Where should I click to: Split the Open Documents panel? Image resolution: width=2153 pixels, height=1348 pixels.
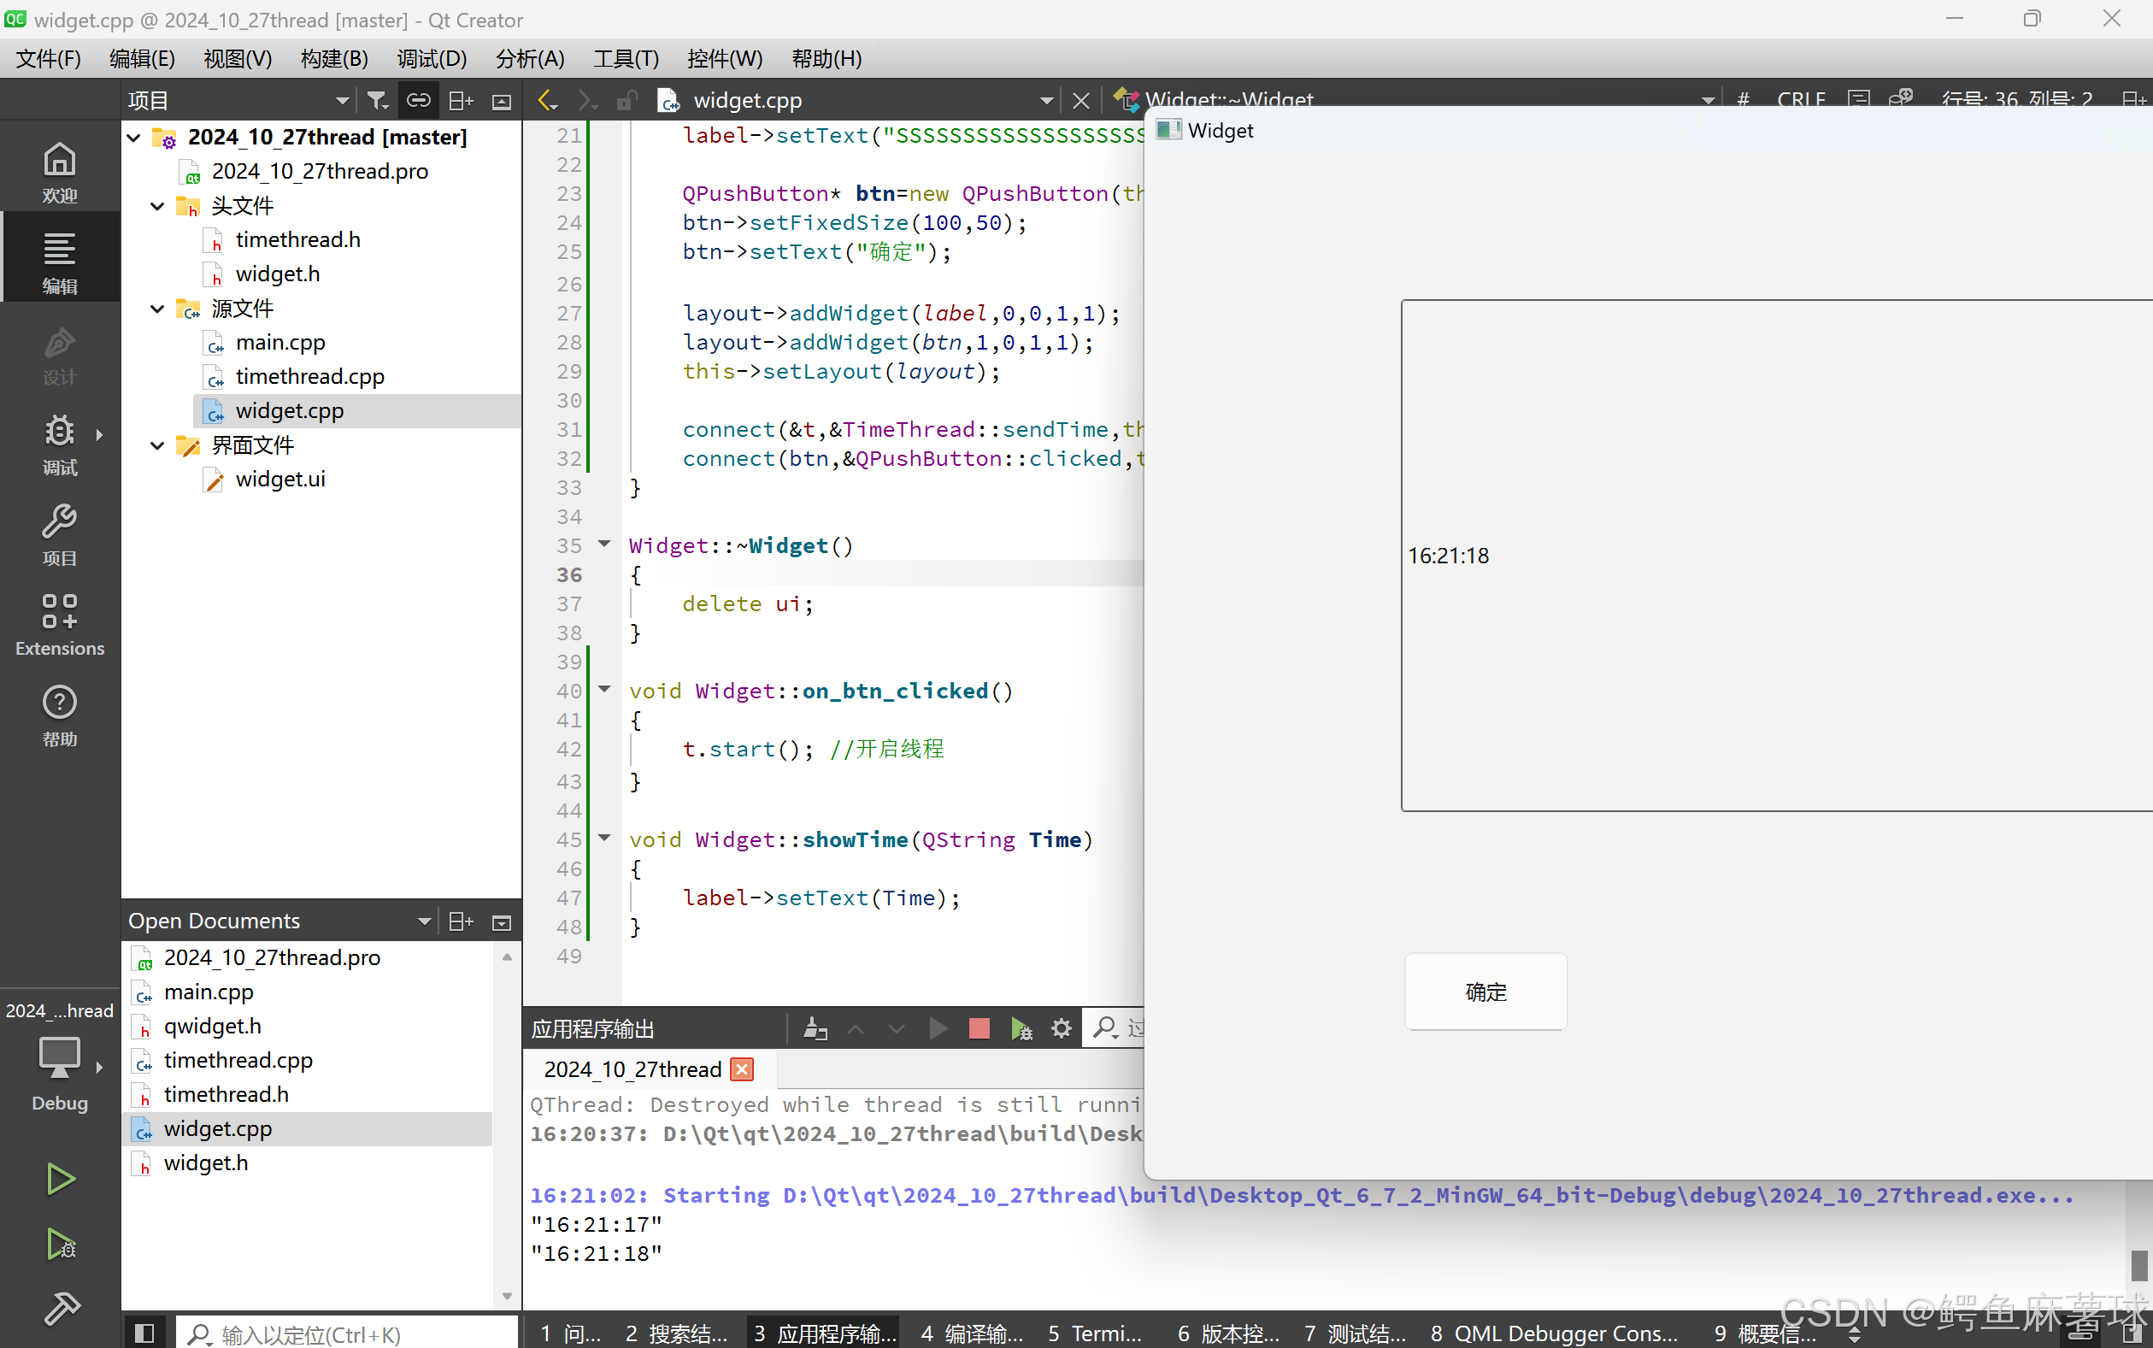(x=460, y=921)
